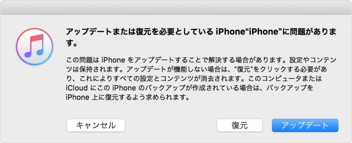Cancel the dialog with キャンセル button
Screen dimensions: 352x143
[x=96, y=125]
